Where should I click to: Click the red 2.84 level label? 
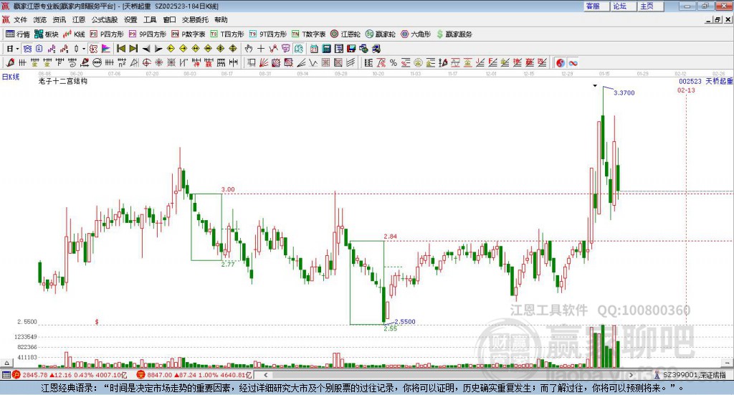coord(390,237)
